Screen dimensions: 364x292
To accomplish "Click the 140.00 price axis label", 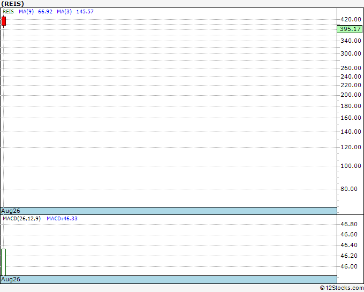I will 351,132.
